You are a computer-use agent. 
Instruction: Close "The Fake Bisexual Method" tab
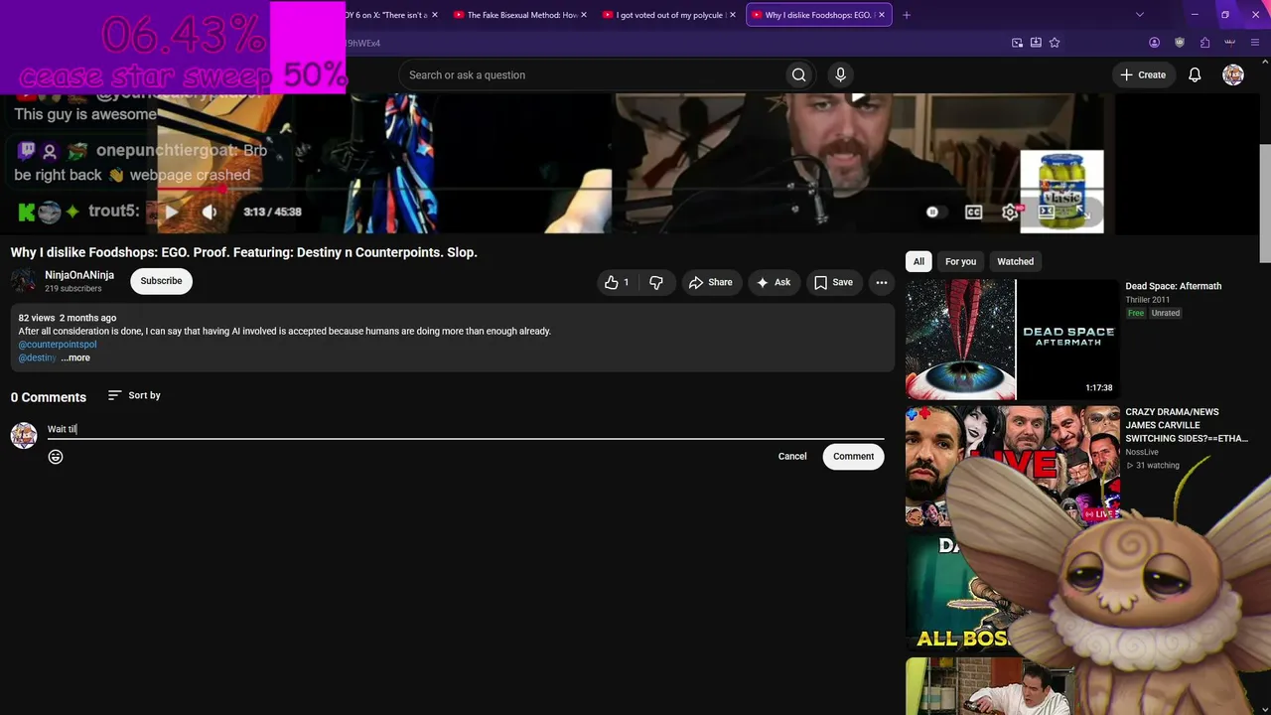[x=584, y=15]
